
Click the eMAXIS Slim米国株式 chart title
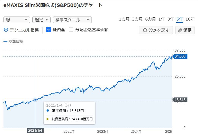point(53,5)
